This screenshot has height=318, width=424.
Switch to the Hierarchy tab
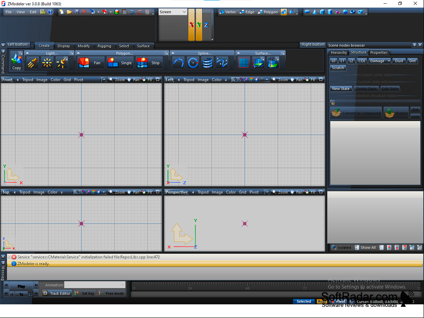pos(338,53)
